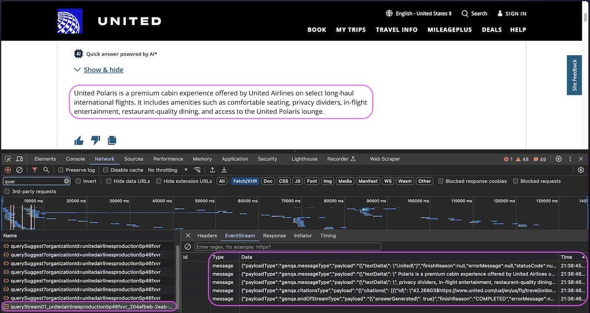Sort events by the Time column header
The width and height of the screenshot is (590, 313).
click(x=573, y=257)
